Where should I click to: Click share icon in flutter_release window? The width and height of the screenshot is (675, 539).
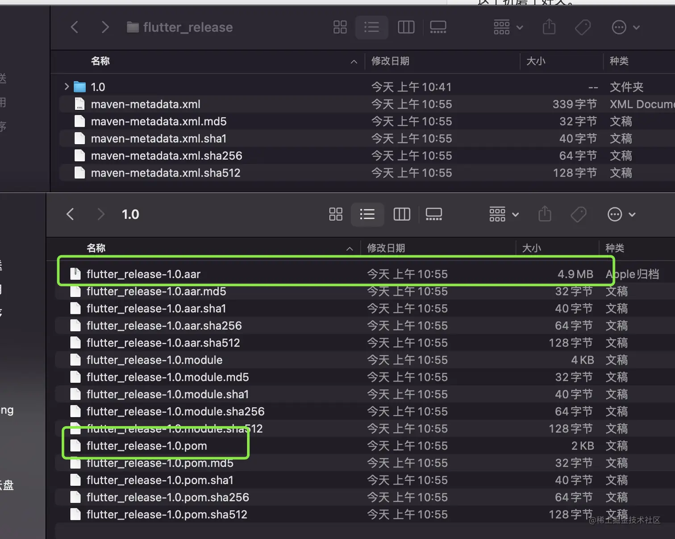[549, 27]
